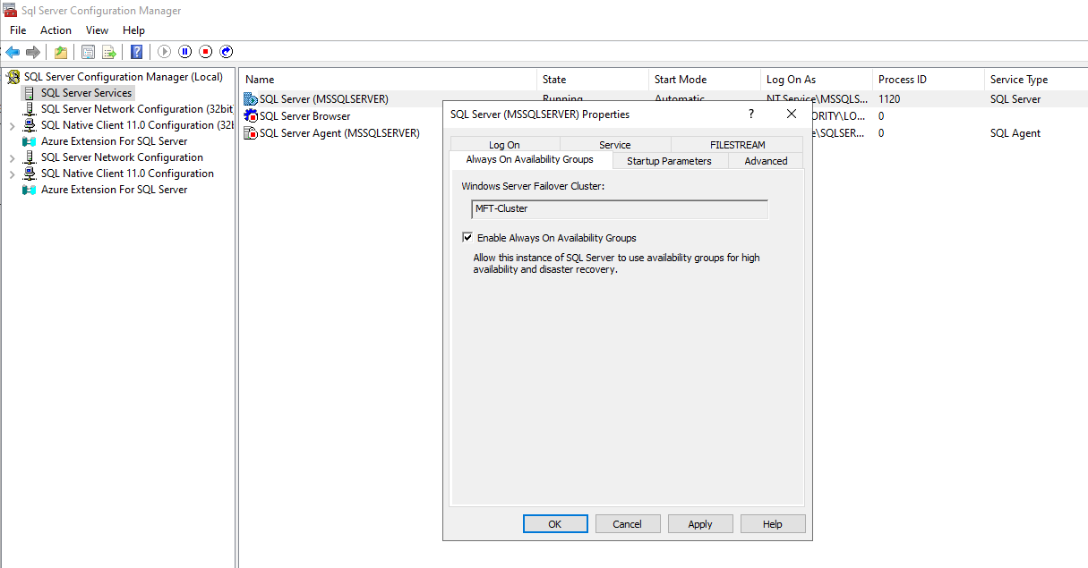Select the SQL Server (MSSQLSERVER) row name
The height and width of the screenshot is (568, 1088).
coord(324,99)
